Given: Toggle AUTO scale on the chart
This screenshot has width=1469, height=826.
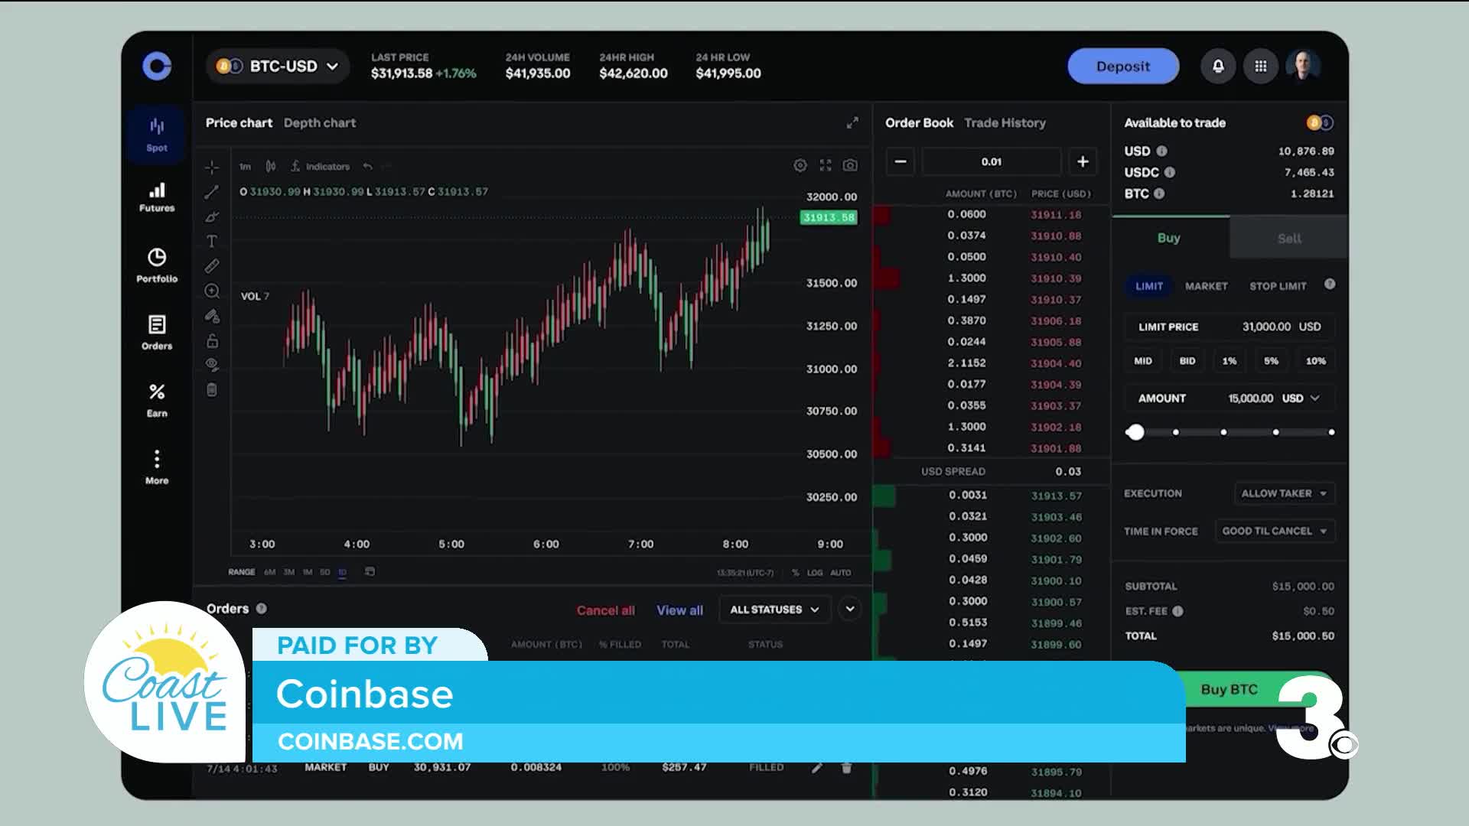Looking at the screenshot, I should (840, 572).
